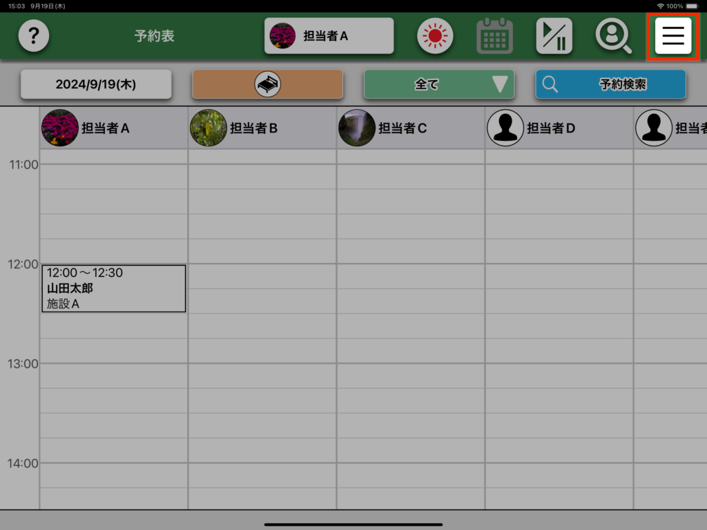Tap 担当者B leaf avatar thumbnail
Screen dimensions: 707x530
208,128
